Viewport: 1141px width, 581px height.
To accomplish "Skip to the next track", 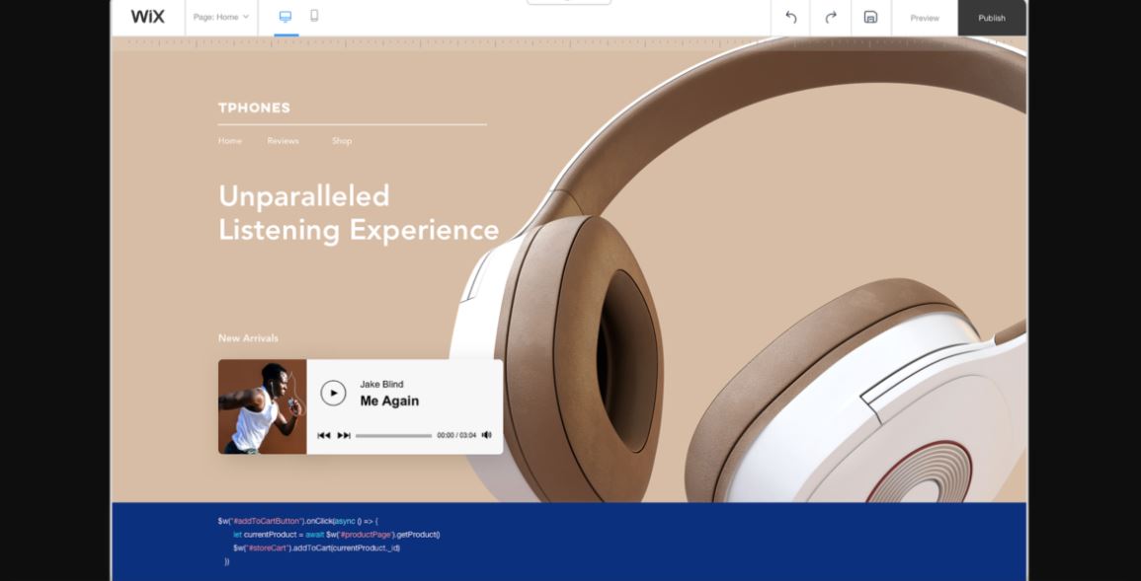I will coord(344,435).
